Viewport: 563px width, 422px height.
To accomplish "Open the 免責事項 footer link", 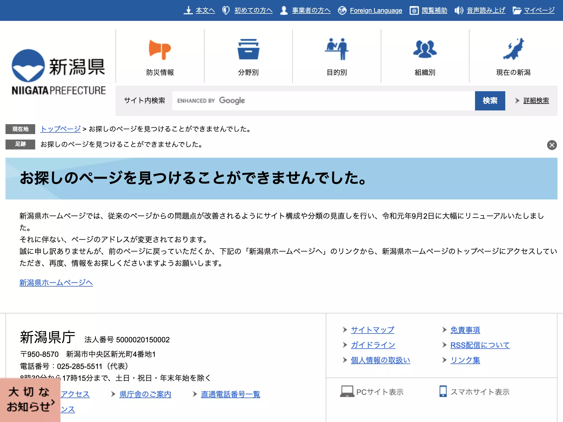I will [x=465, y=330].
